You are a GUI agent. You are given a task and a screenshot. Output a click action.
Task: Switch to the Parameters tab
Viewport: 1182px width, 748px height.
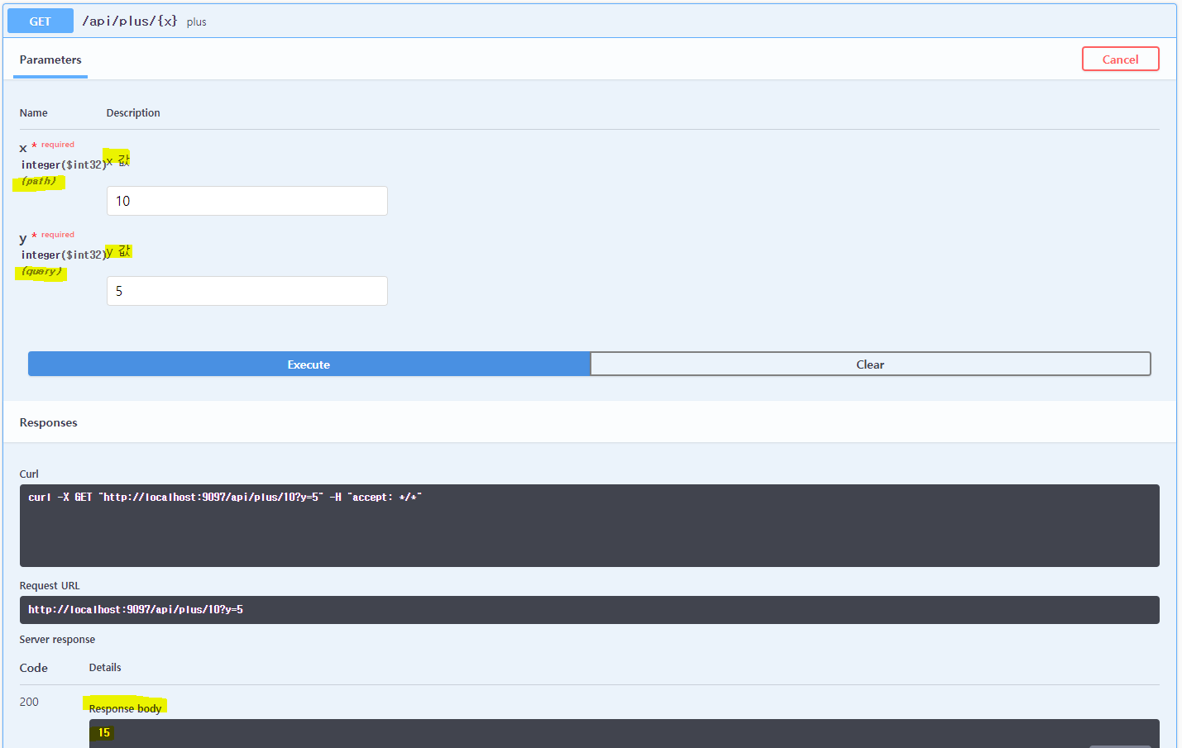[50, 60]
